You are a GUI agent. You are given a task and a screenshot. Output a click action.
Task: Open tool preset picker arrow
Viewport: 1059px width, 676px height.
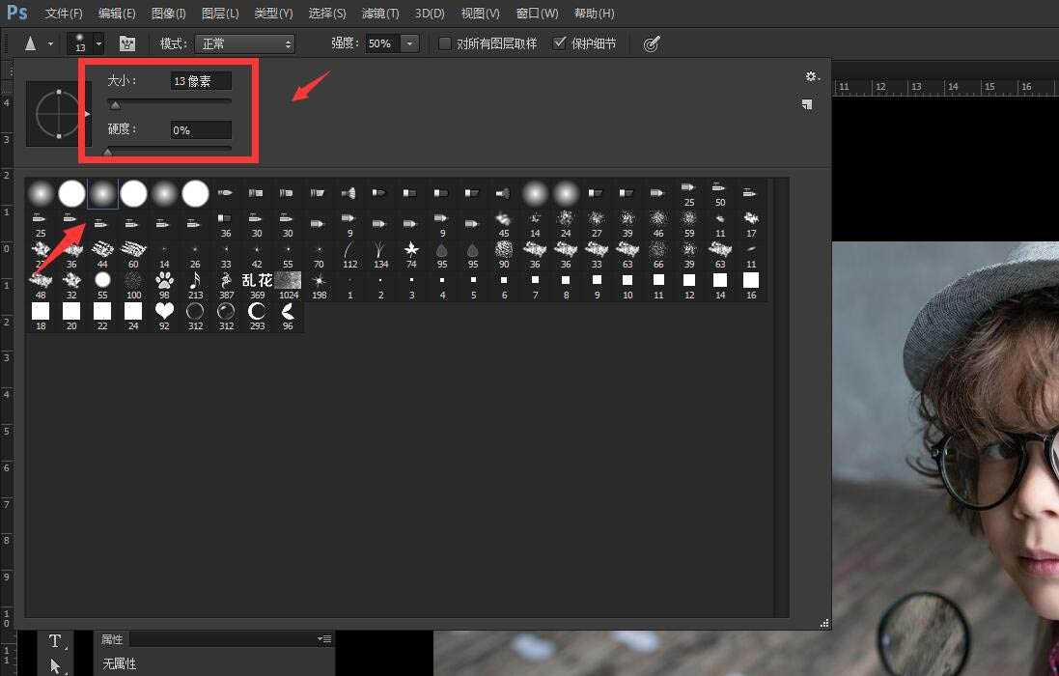[x=50, y=44]
